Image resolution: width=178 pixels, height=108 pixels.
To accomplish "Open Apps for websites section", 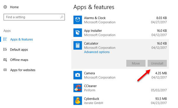I will (23, 70).
